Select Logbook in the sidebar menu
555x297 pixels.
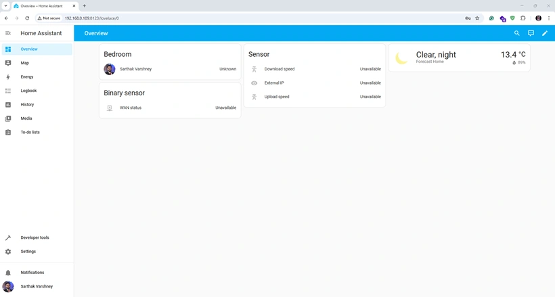(28, 91)
